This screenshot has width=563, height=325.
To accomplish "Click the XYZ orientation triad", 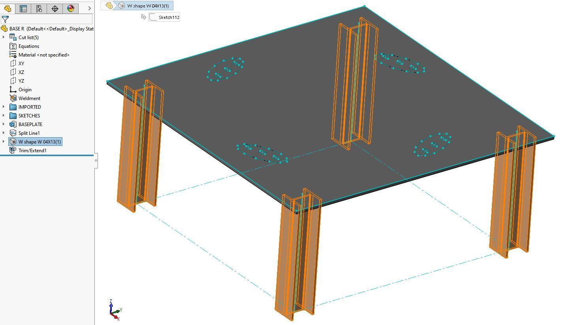I will [115, 310].
